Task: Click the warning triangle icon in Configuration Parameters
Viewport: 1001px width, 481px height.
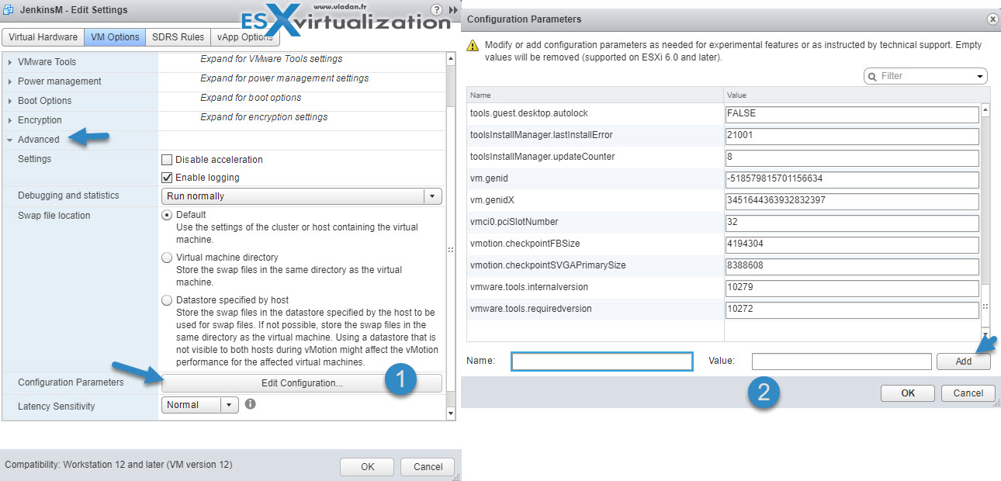Action: pyautogui.click(x=472, y=46)
